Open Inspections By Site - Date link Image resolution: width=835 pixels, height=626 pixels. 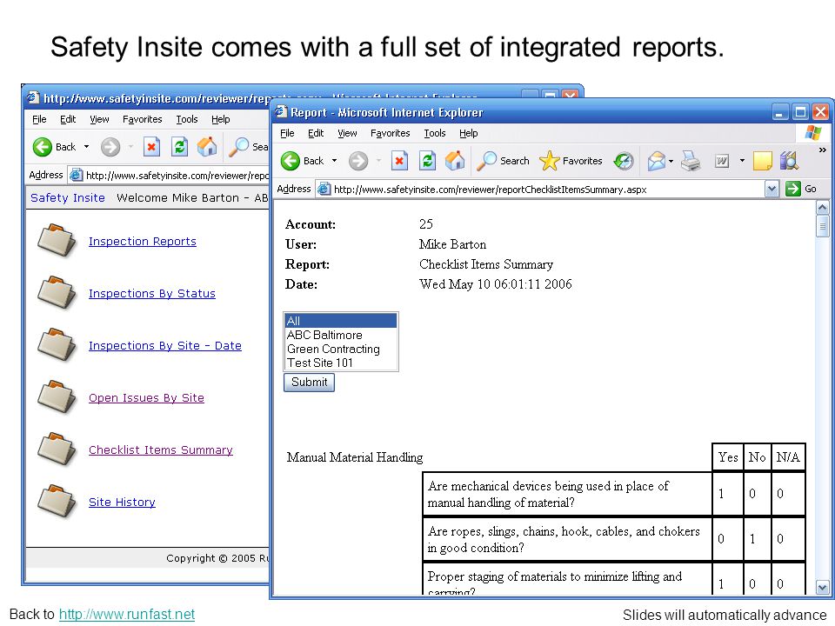pyautogui.click(x=165, y=345)
